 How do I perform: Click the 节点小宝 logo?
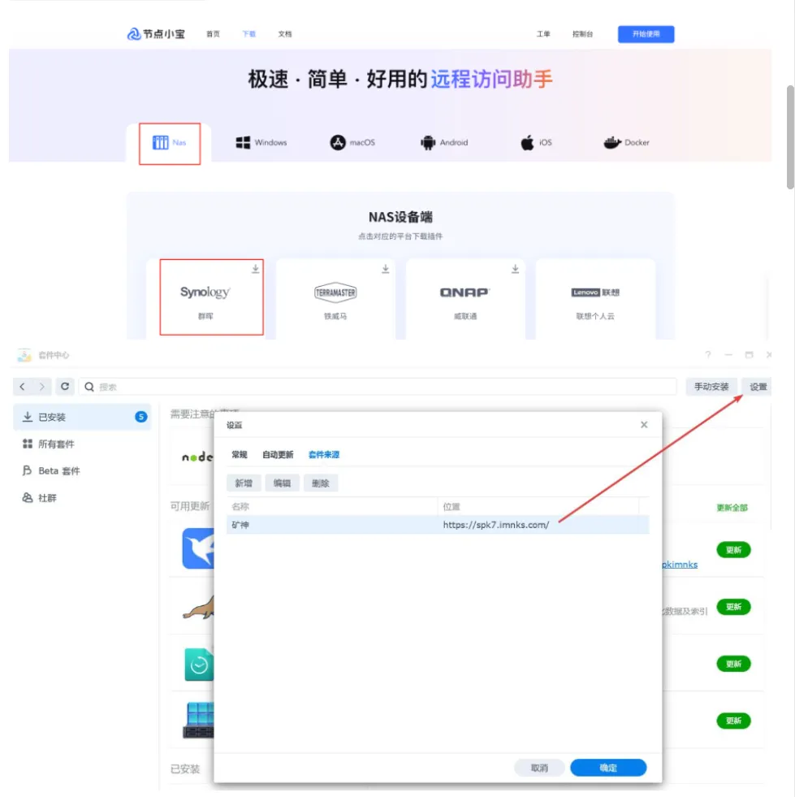(x=156, y=34)
